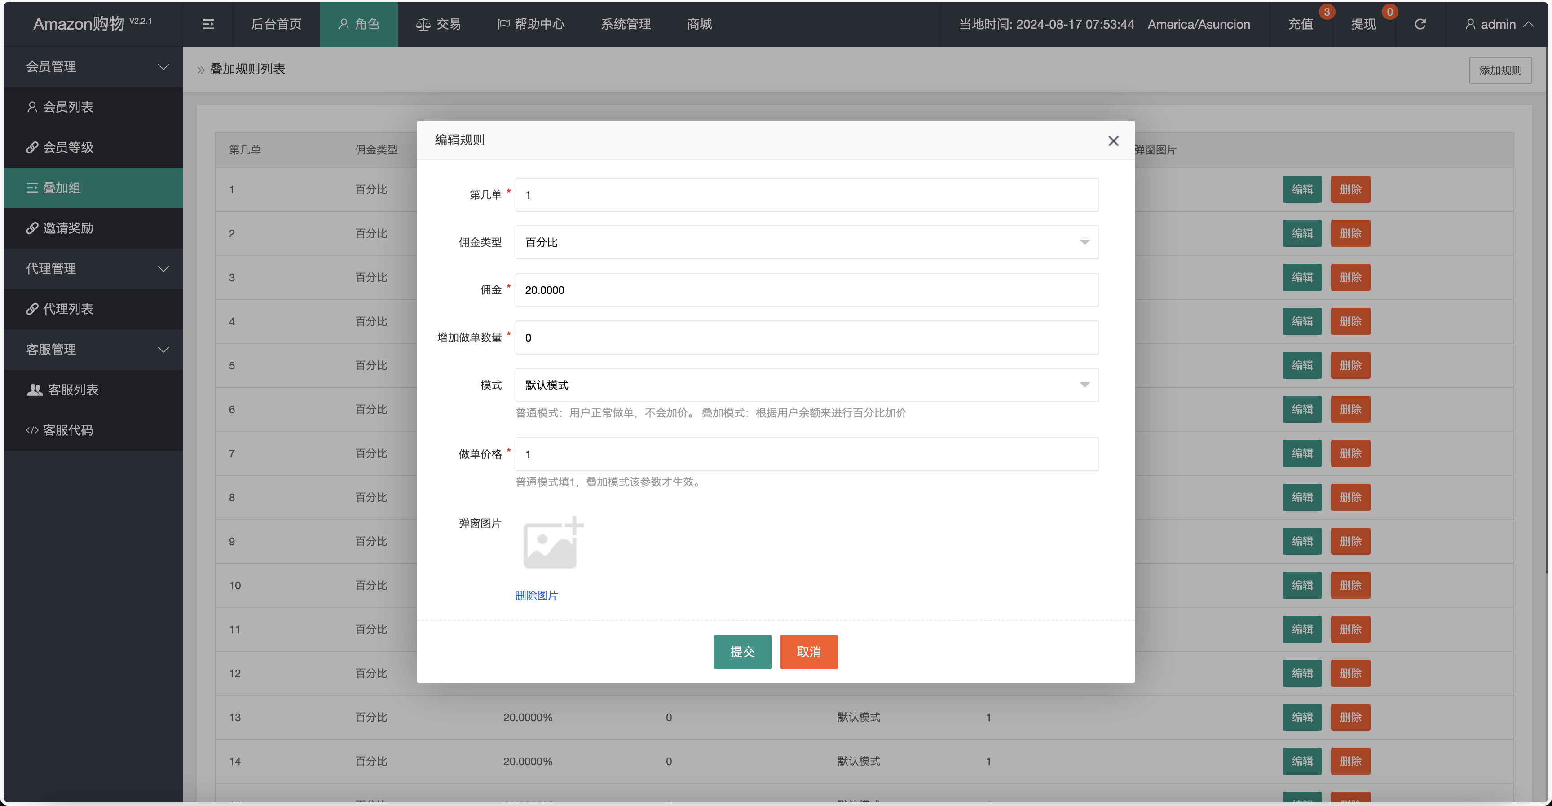Click the 删除图片 link
Image resolution: width=1552 pixels, height=806 pixels.
(536, 596)
